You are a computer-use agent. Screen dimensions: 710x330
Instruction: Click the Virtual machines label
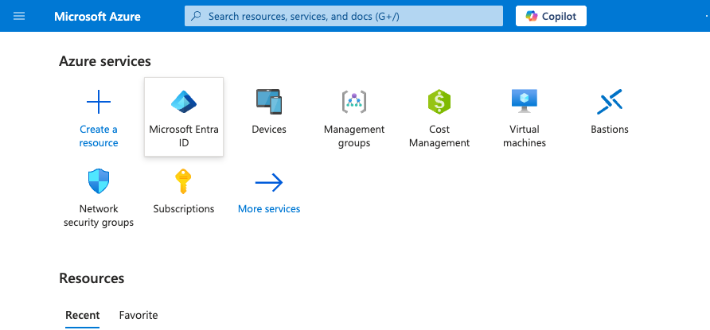(525, 136)
